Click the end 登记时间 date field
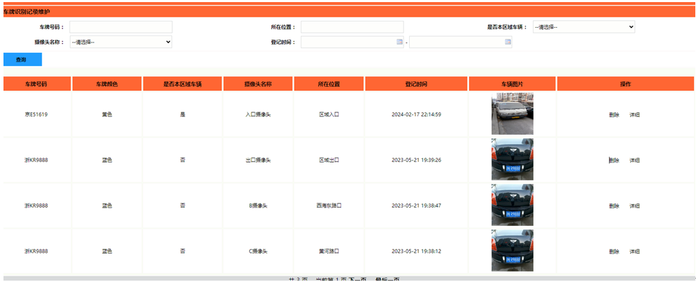 (x=456, y=42)
